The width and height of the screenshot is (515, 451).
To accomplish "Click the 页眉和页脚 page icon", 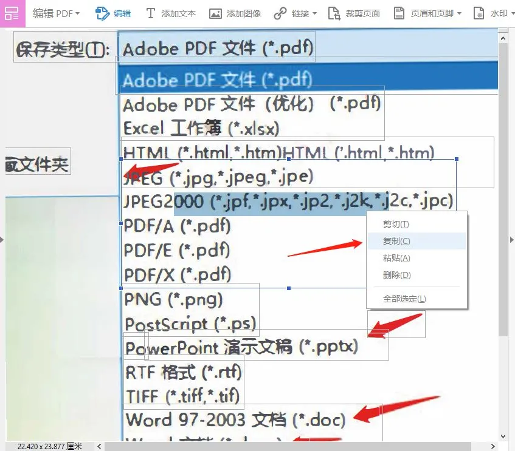I will pos(399,13).
